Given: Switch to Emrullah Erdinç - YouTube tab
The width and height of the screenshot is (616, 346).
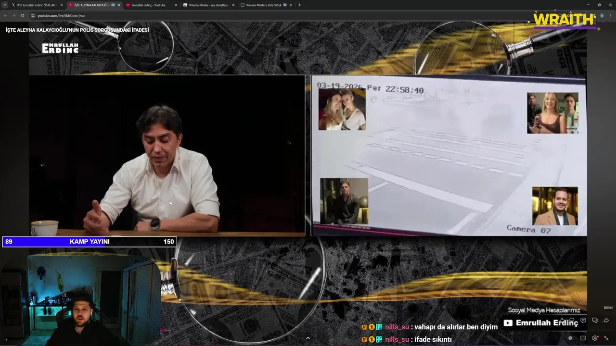Looking at the screenshot, I should coord(151,5).
